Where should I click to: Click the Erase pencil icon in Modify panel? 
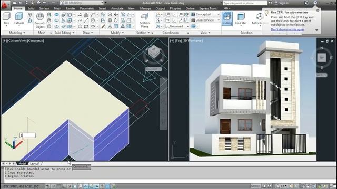point(103,26)
